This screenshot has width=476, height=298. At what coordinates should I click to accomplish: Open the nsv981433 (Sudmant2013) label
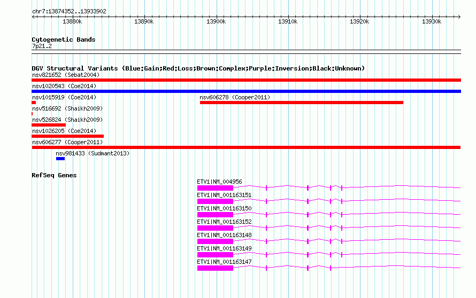click(93, 153)
